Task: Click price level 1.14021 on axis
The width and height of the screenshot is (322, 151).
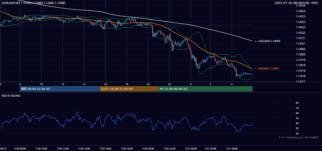Action: (x=300, y=44)
